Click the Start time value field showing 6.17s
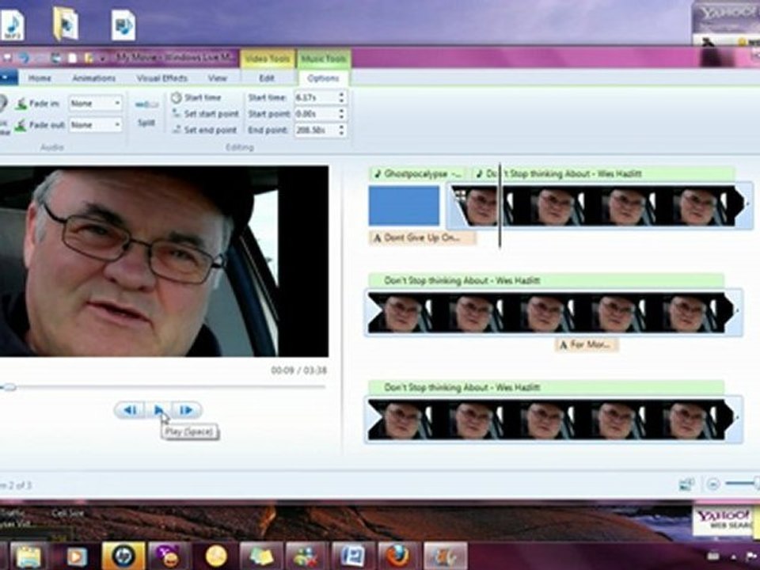The width and height of the screenshot is (760, 570). [x=316, y=97]
